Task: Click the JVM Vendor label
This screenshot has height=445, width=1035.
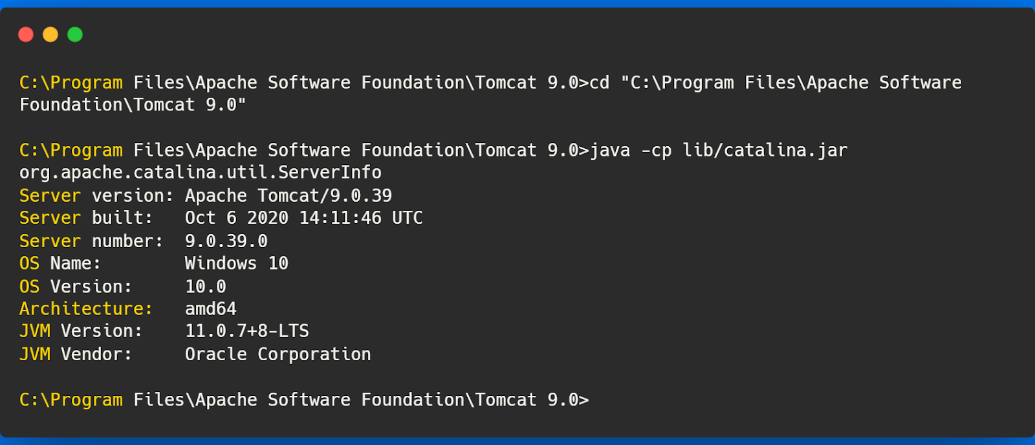Action: pos(76,354)
